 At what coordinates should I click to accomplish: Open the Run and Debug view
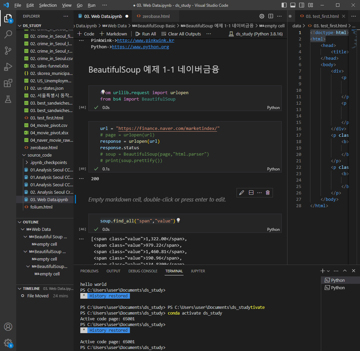point(8,67)
